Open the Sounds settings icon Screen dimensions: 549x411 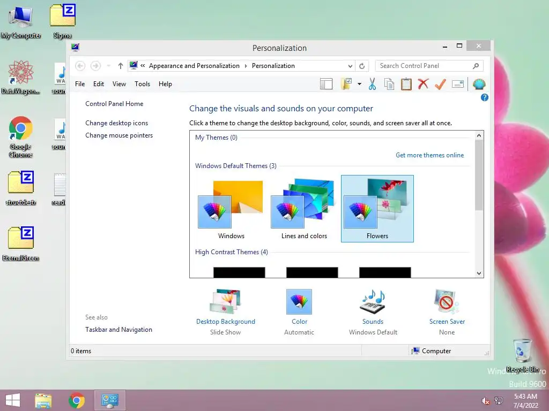[373, 302]
